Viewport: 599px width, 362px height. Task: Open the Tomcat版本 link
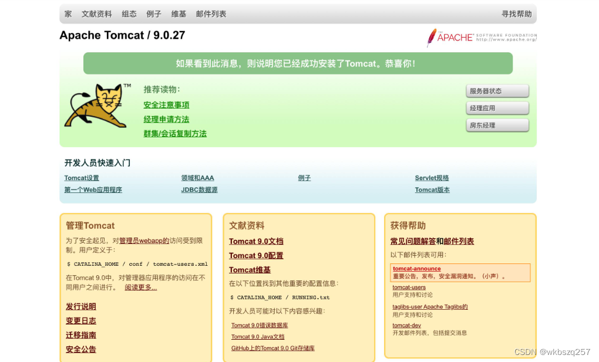(x=432, y=190)
